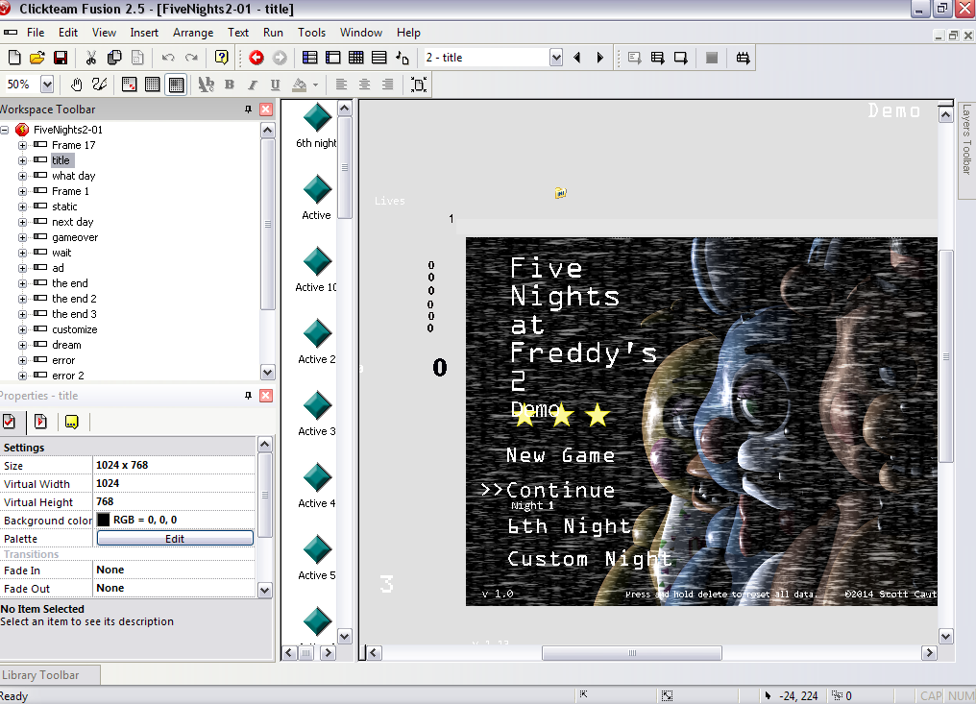Toggle bold text formatting
This screenshot has height=704, width=976.
pos(230,85)
